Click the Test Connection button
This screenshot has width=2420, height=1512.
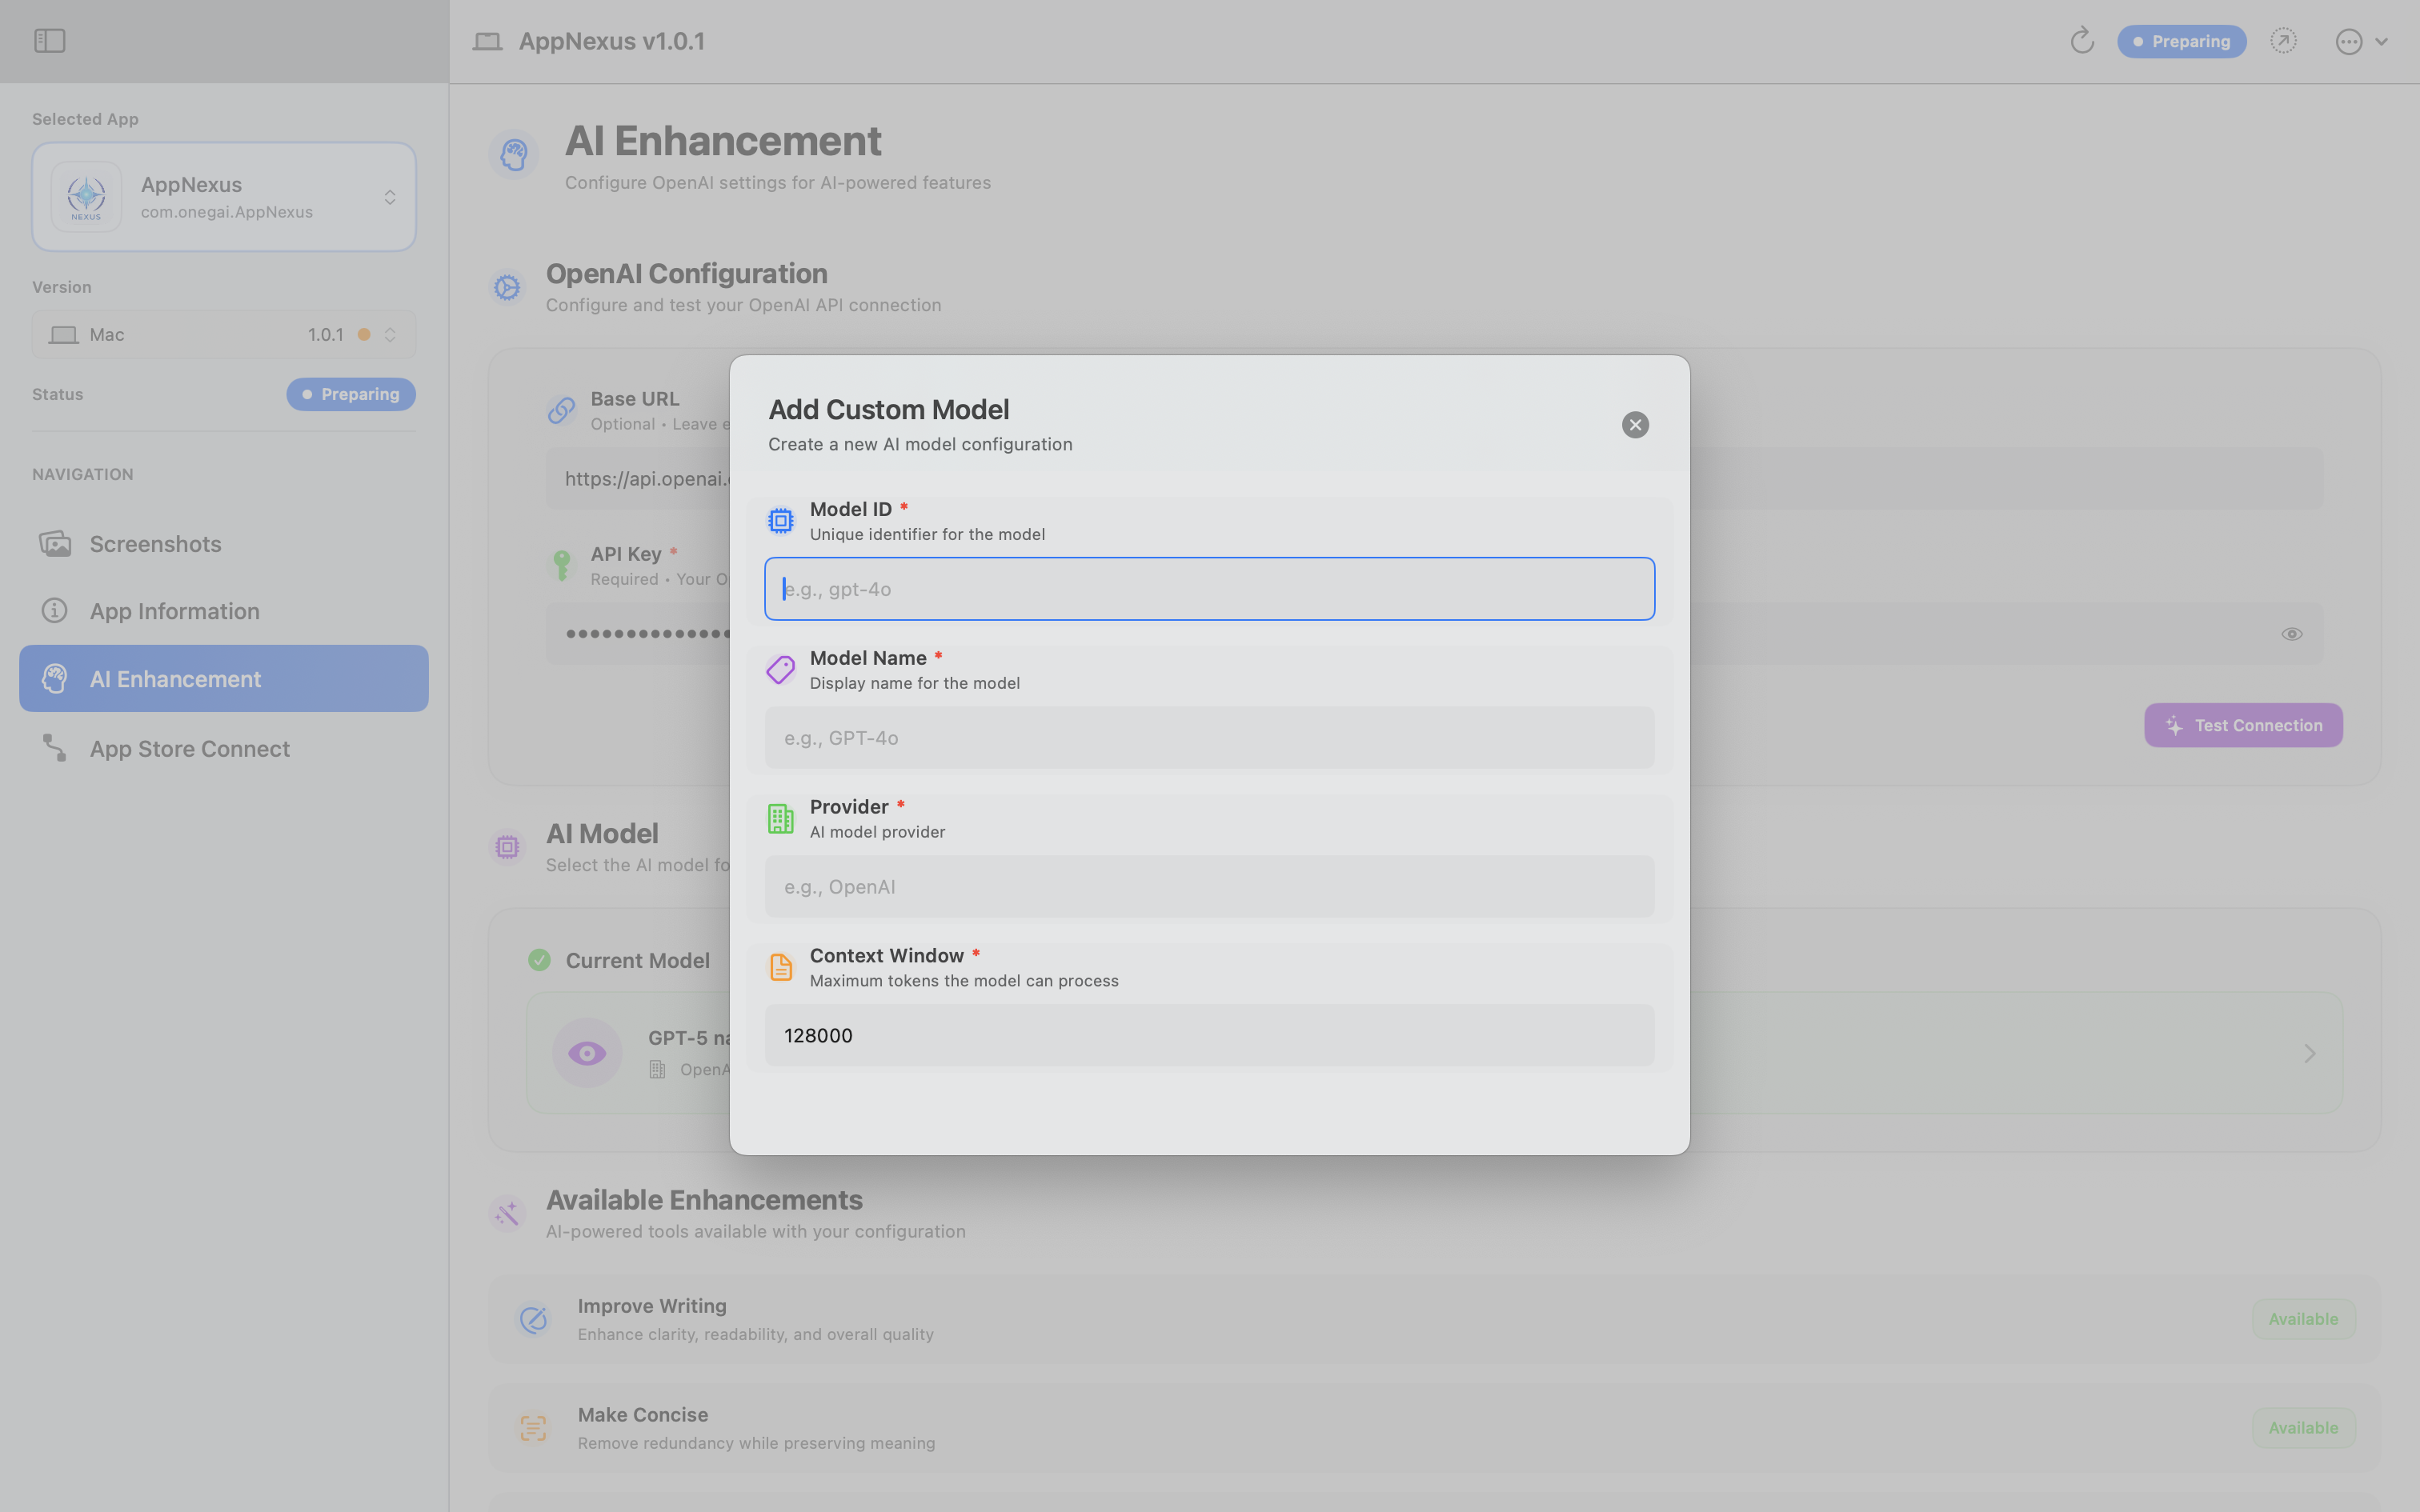pos(2243,725)
